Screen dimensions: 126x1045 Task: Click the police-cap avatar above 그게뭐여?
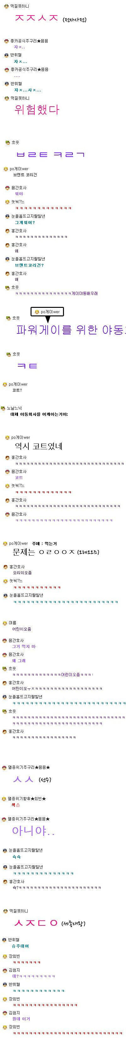7,216
